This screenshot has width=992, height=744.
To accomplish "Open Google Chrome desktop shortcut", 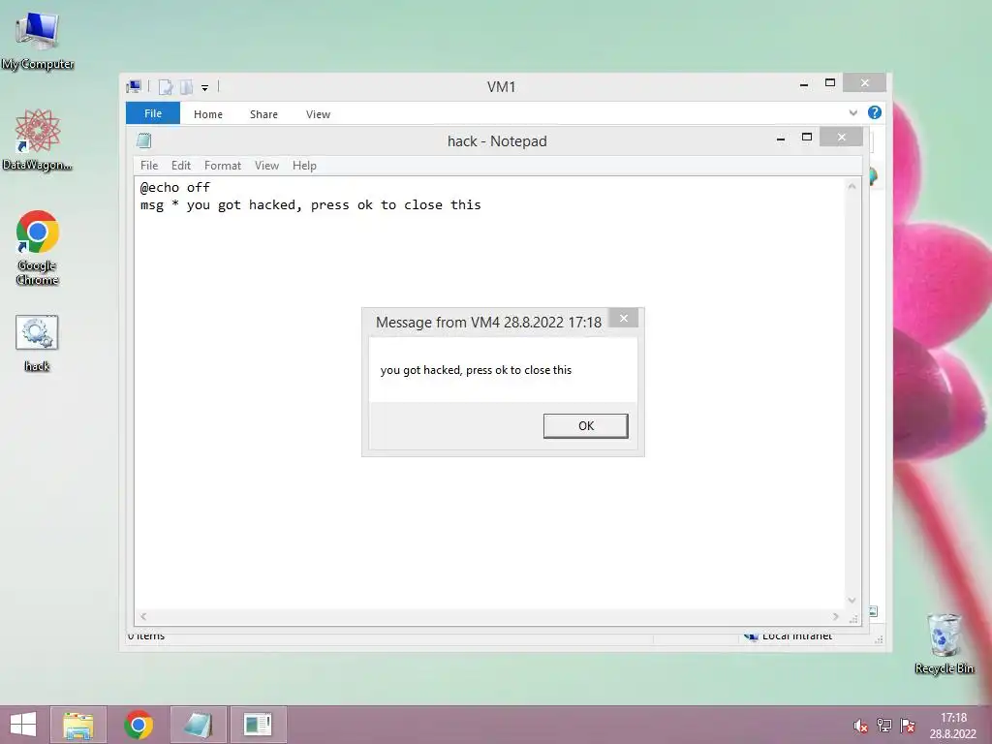I will (x=38, y=248).
